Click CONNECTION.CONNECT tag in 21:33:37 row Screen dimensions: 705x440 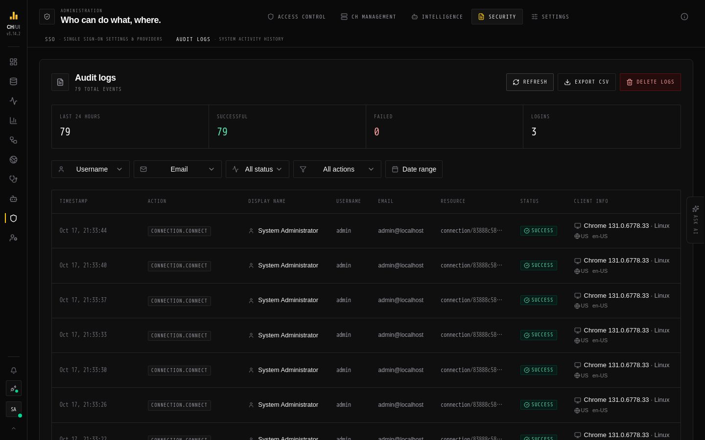(179, 301)
